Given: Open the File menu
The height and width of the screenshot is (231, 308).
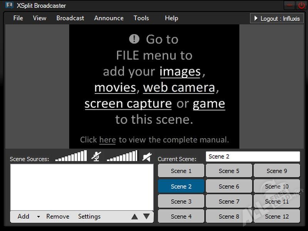Looking at the screenshot, I should click(18, 18).
